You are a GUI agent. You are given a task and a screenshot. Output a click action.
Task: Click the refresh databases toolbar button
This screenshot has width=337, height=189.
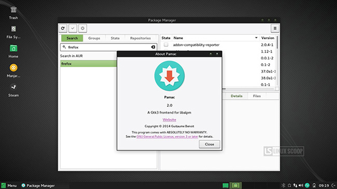(63, 28)
